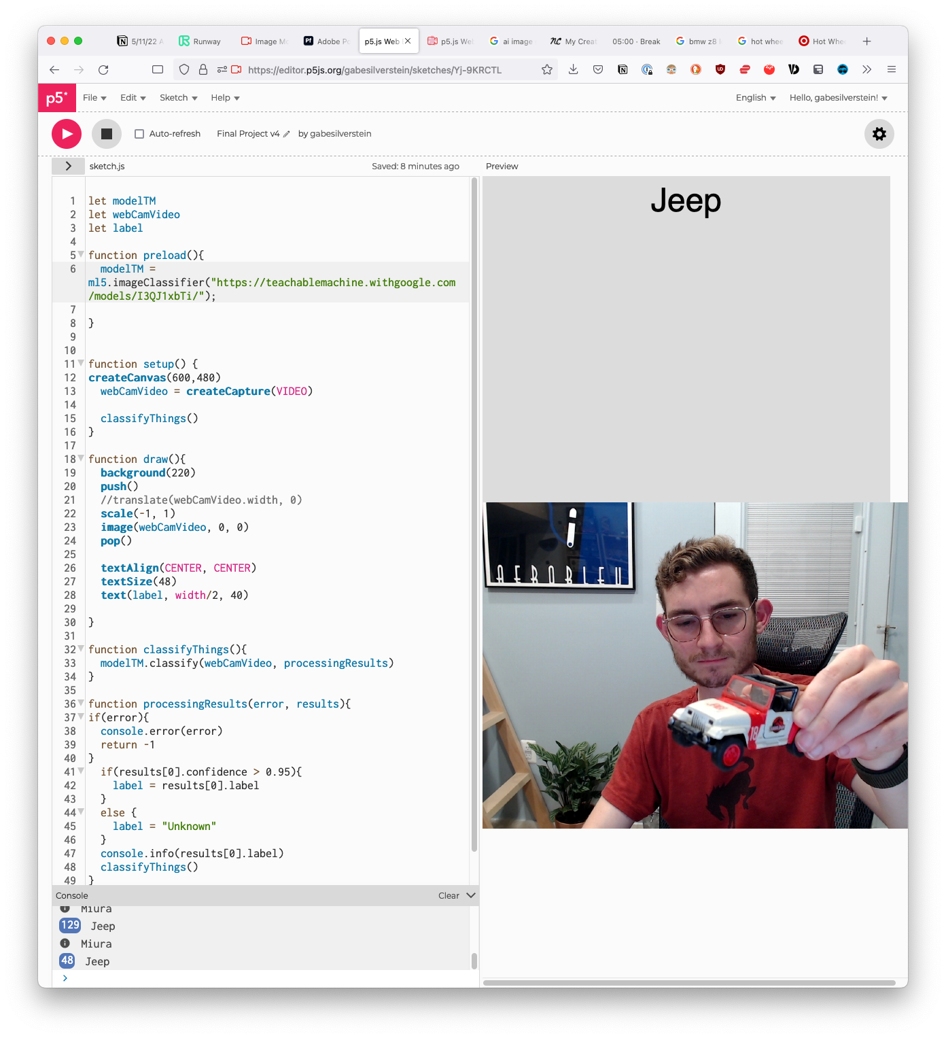Switch to the My Creations tab
The width and height of the screenshot is (946, 1038).
[574, 41]
